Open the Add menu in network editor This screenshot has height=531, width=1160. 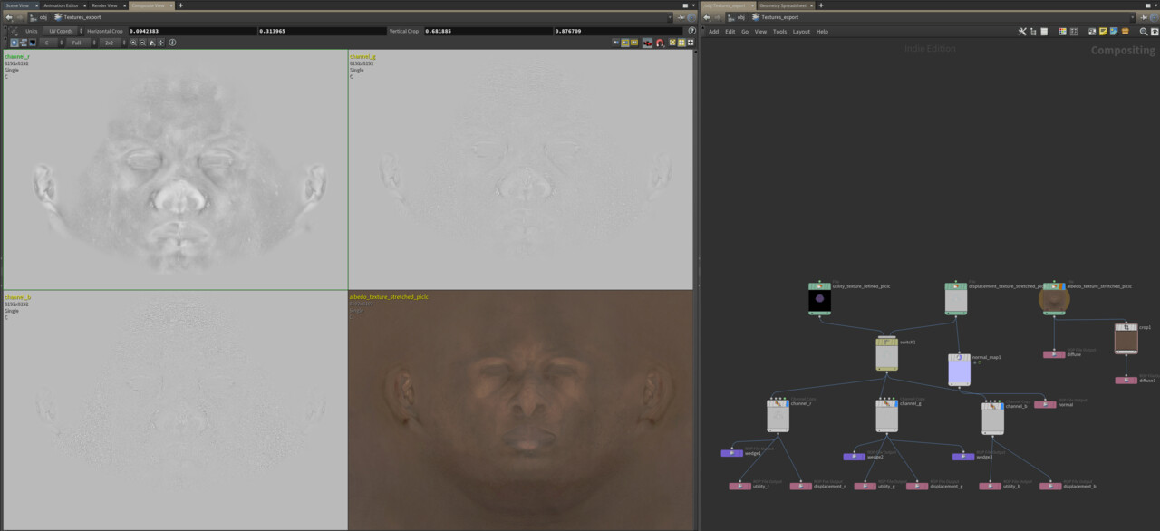pos(713,31)
